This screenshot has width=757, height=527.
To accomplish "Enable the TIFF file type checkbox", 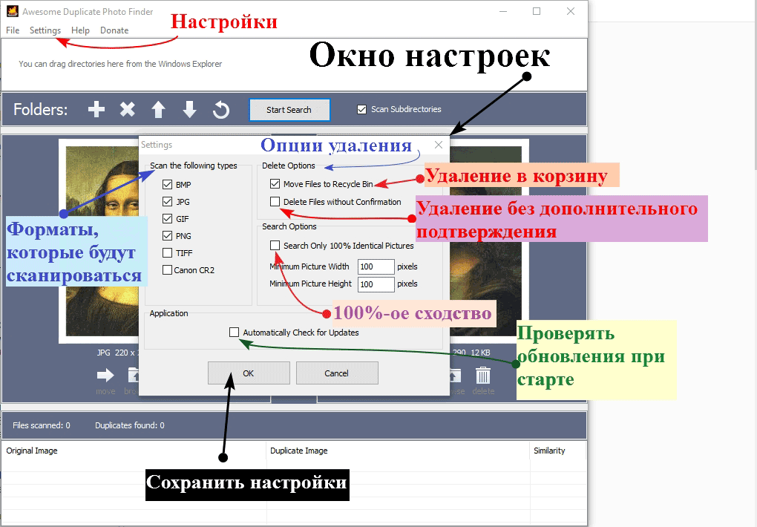I will pos(168,253).
